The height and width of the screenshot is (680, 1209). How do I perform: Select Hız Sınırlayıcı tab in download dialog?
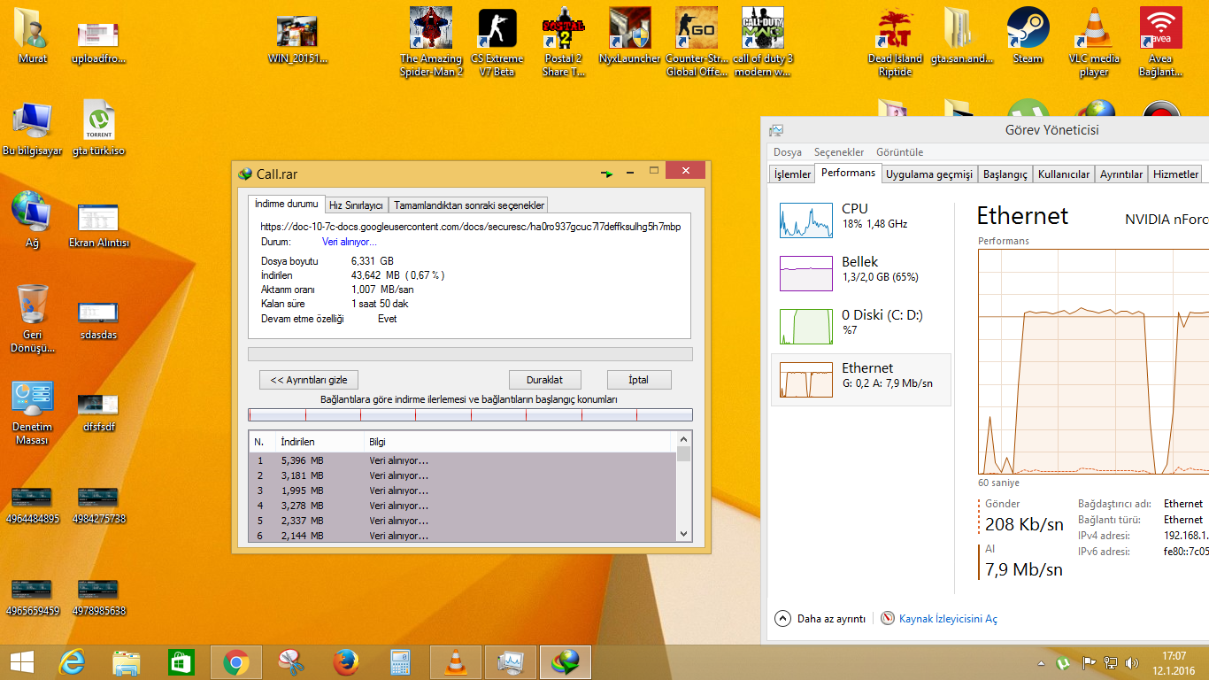[x=356, y=205]
